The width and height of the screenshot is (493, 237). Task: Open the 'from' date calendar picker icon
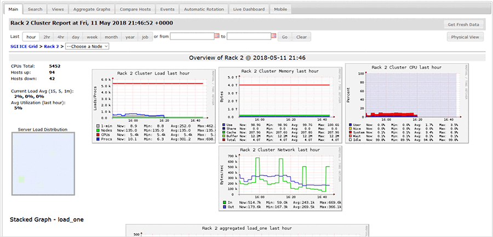click(x=216, y=37)
